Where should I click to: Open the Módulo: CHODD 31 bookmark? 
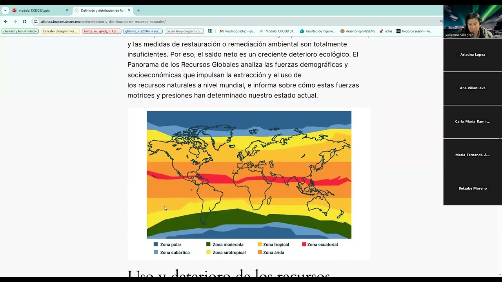(x=278, y=31)
